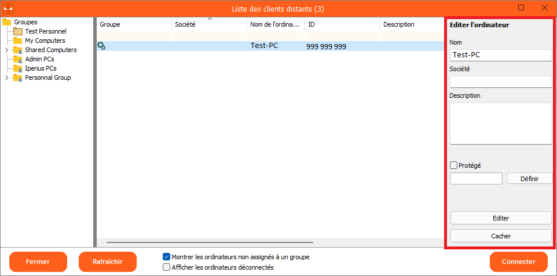Select the Groupes root folder icon

tap(7, 23)
